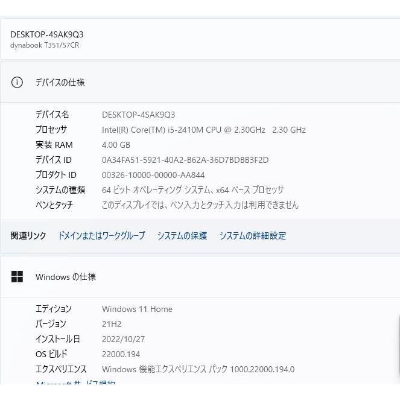
Task: Click the デバイス ID value string
Action: [x=185, y=160]
